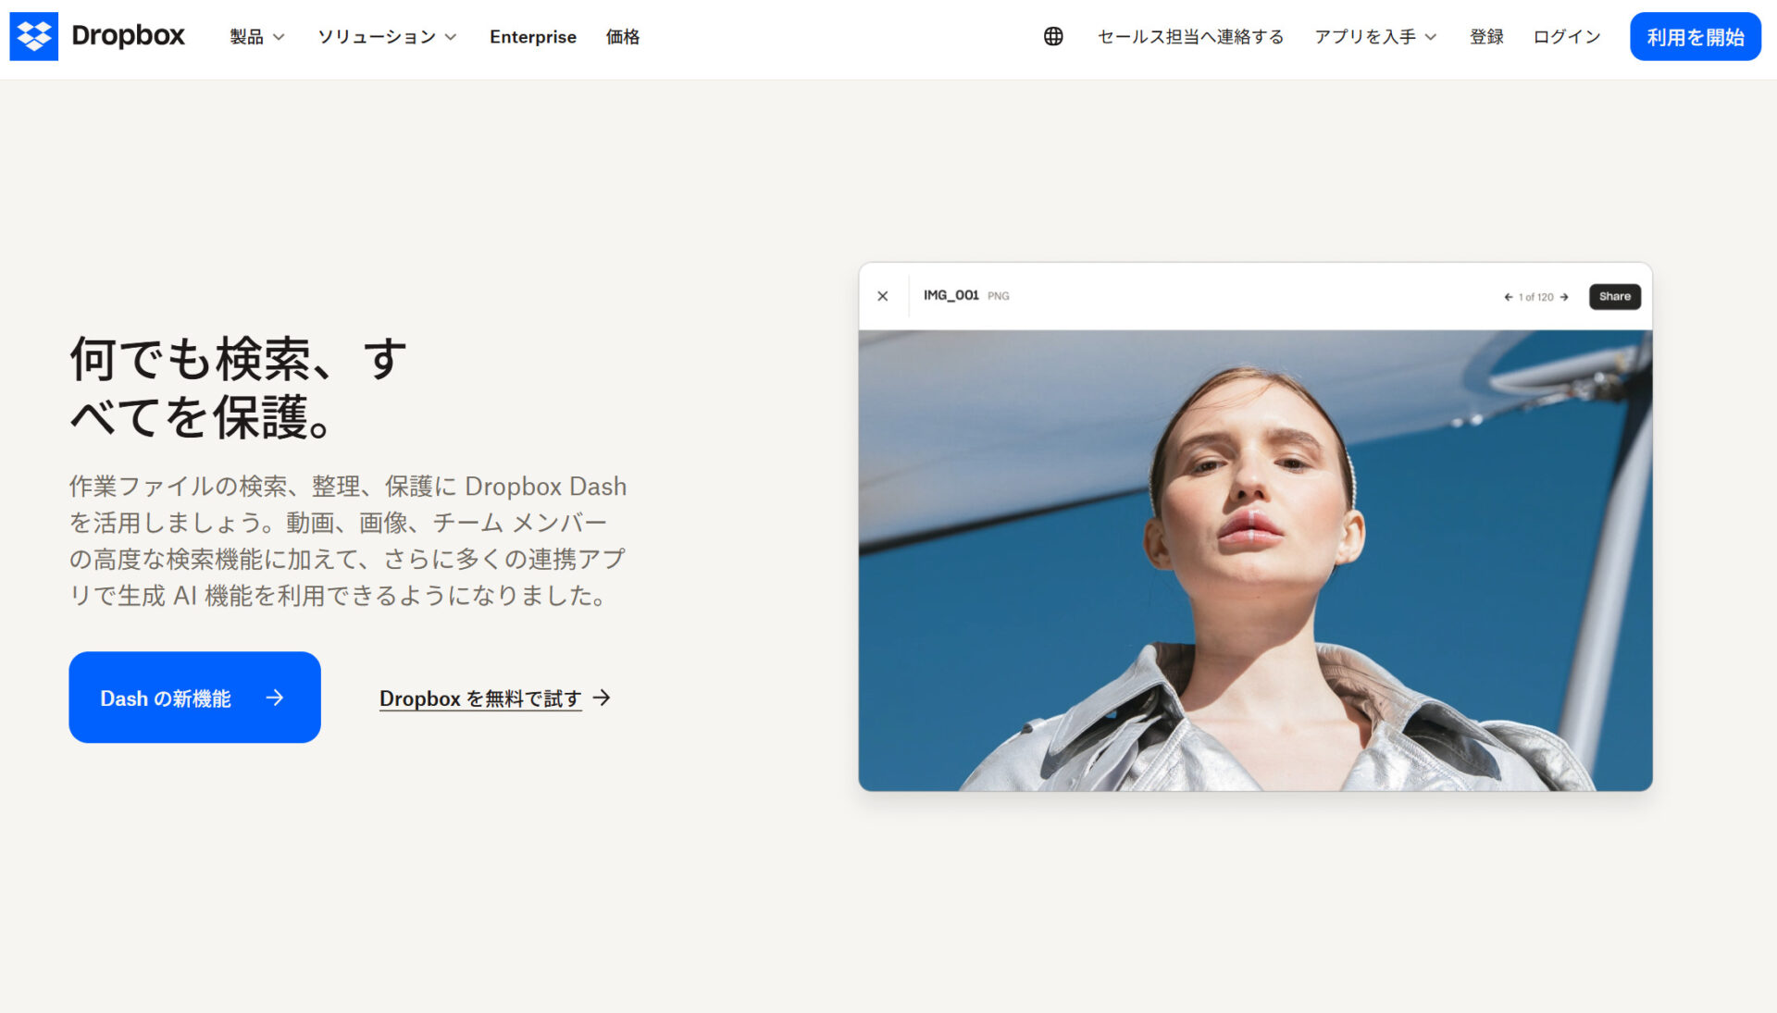Click the left arrow to view previous image

[x=1507, y=297]
